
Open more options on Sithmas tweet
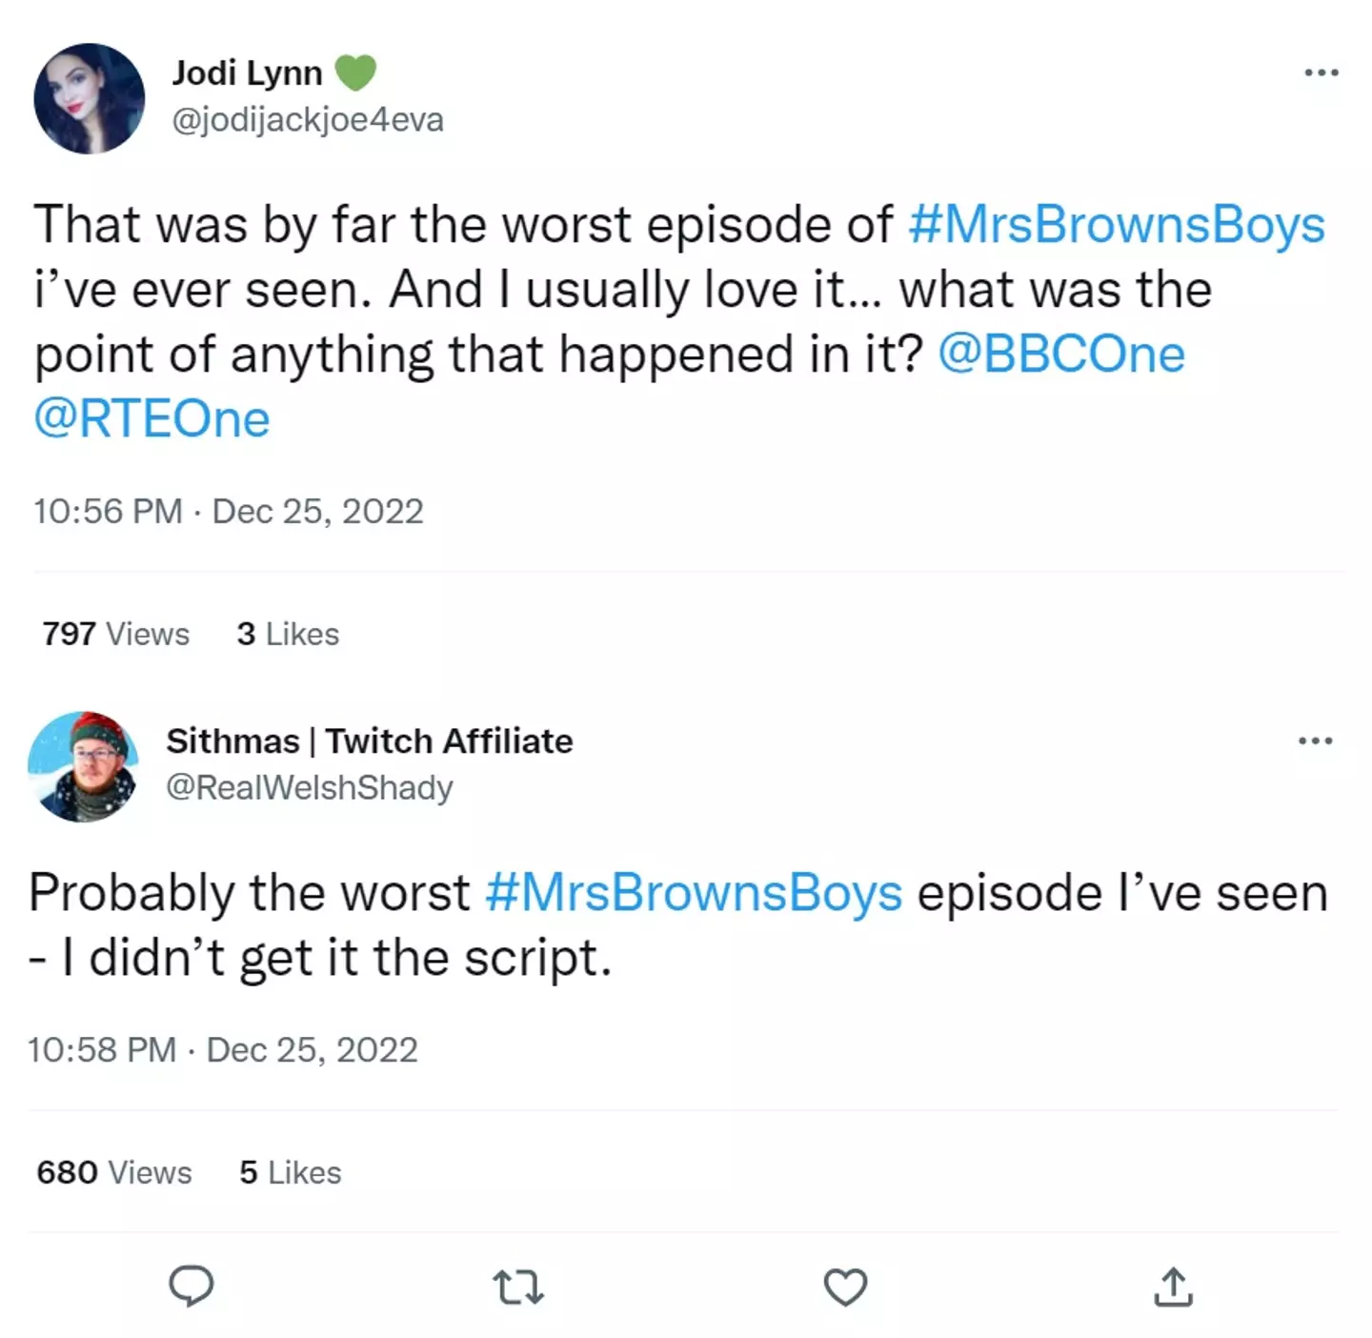[x=1316, y=740]
